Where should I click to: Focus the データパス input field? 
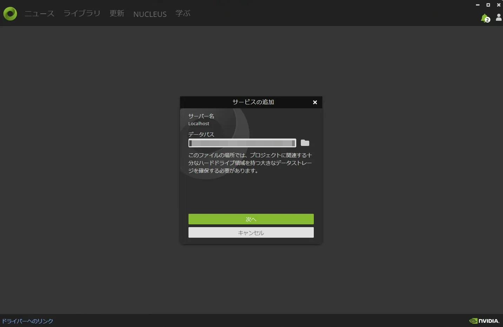(242, 143)
